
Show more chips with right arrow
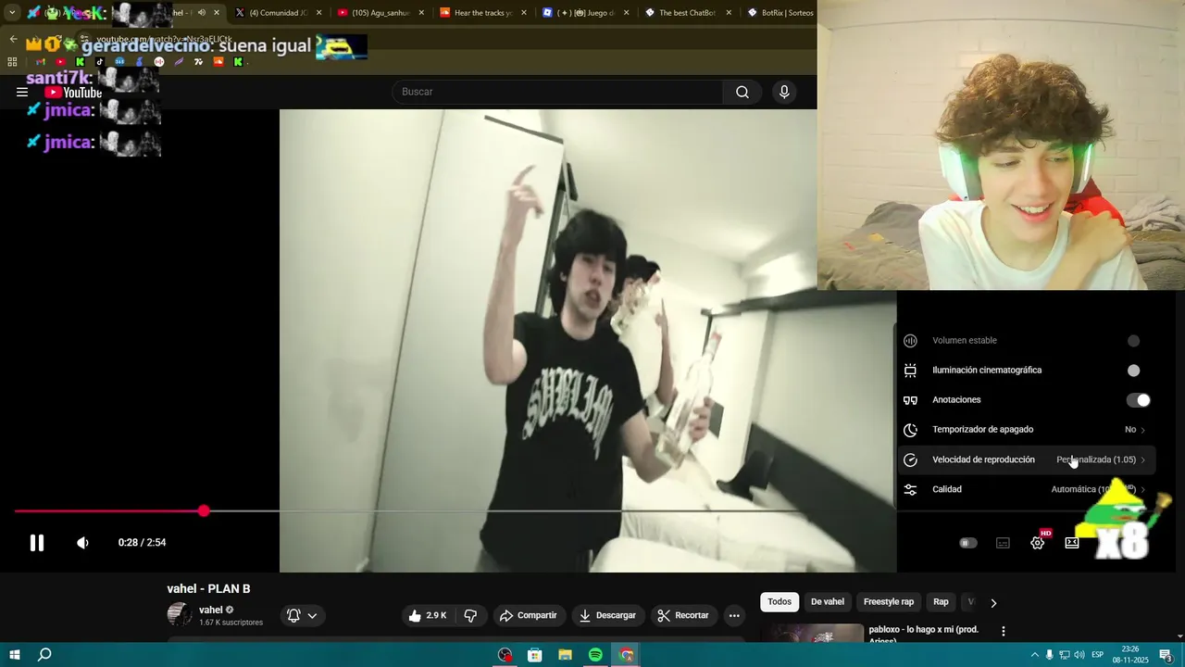pos(993,603)
